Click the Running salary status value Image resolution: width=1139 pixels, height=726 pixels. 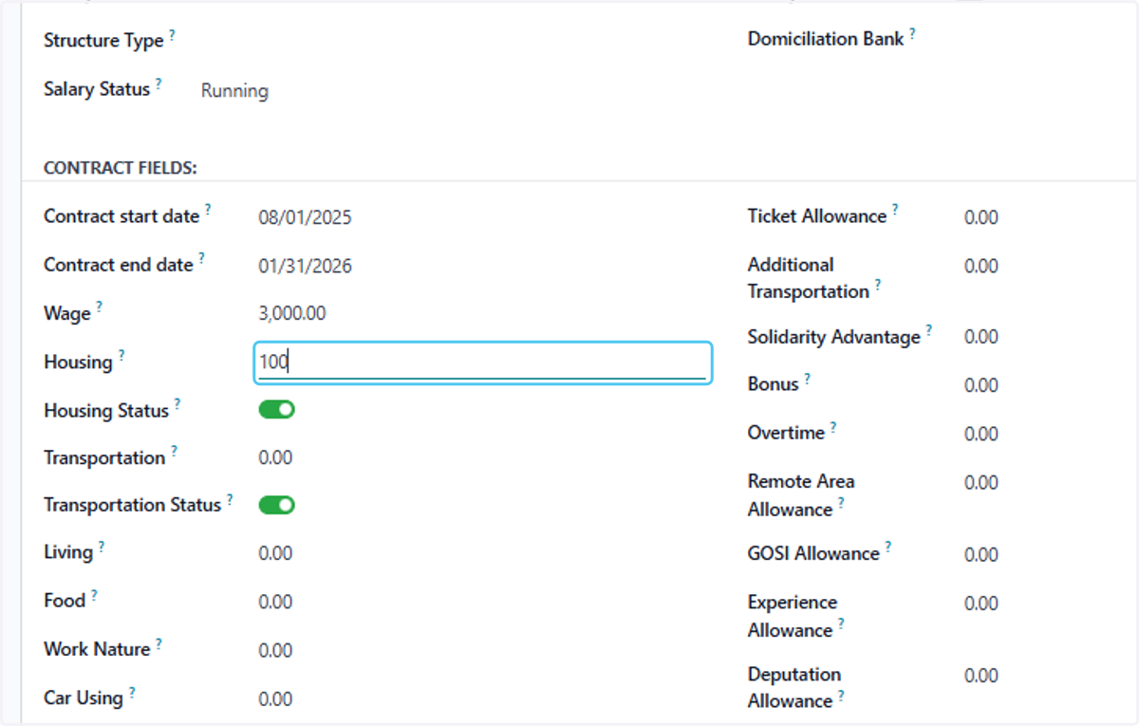234,91
